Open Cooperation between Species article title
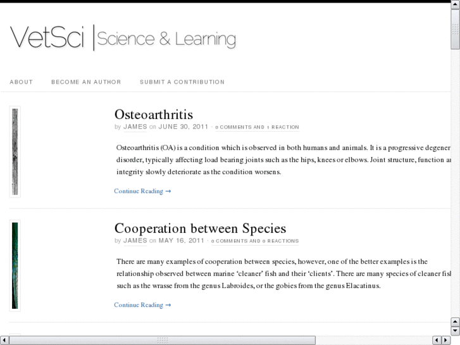The height and width of the screenshot is (345, 460). pos(200,229)
